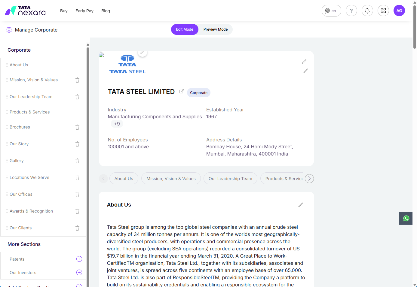The image size is (417, 287).
Task: Add the Our Investors section
Action: (x=79, y=272)
